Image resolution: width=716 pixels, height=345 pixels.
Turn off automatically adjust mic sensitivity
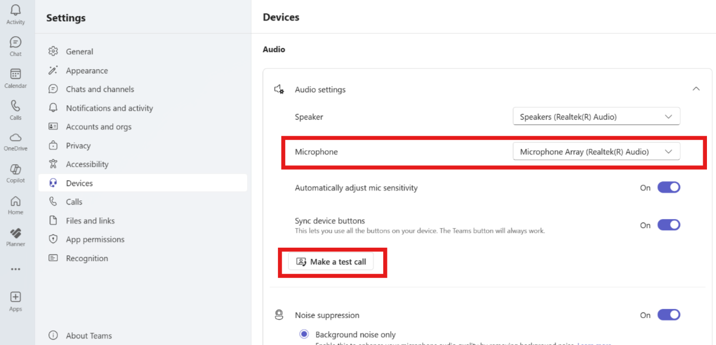669,188
